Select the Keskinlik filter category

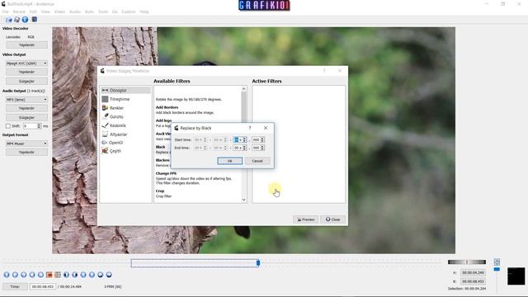(x=125, y=125)
